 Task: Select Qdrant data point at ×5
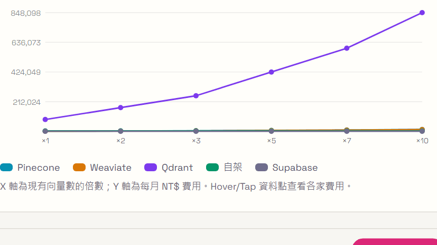(x=271, y=72)
